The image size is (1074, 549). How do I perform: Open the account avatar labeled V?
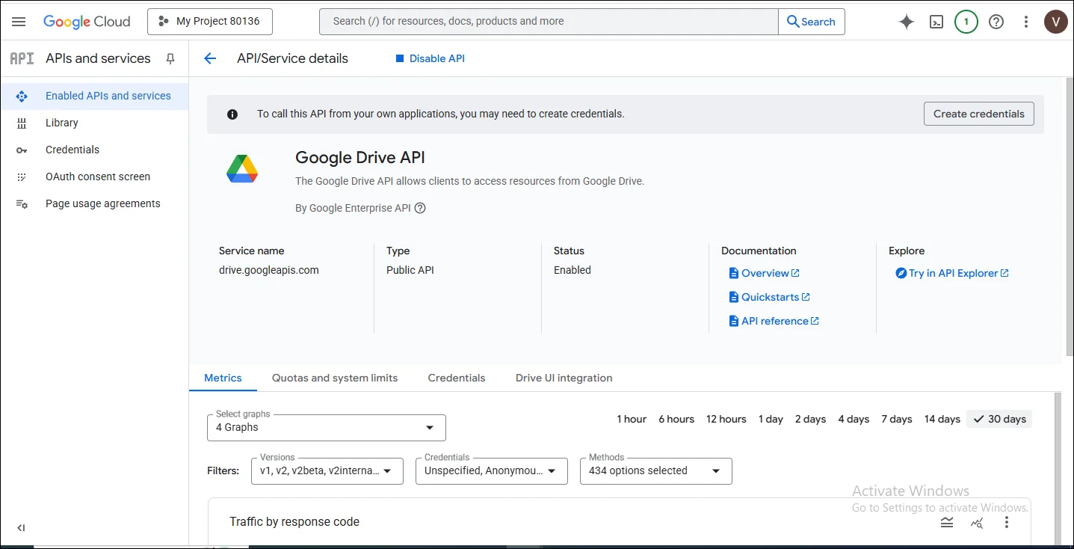click(x=1055, y=22)
